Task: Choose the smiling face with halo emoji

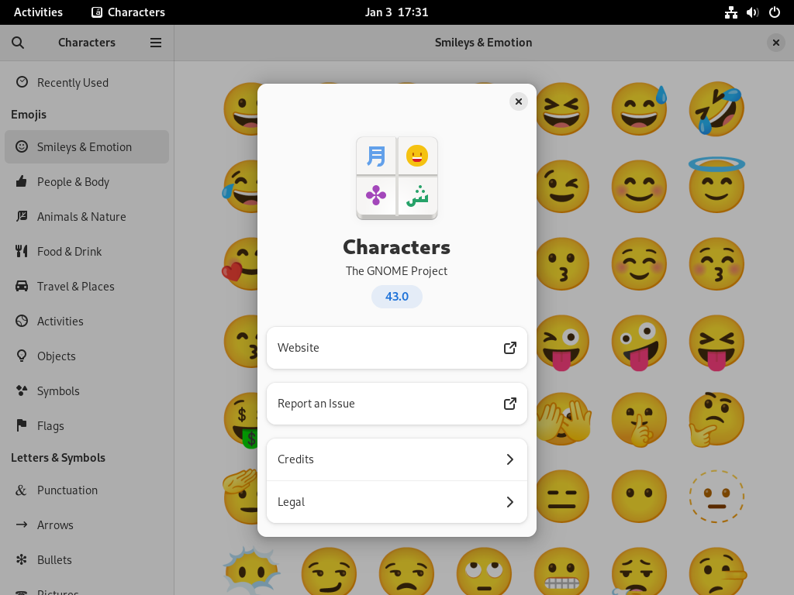Action: (x=716, y=184)
